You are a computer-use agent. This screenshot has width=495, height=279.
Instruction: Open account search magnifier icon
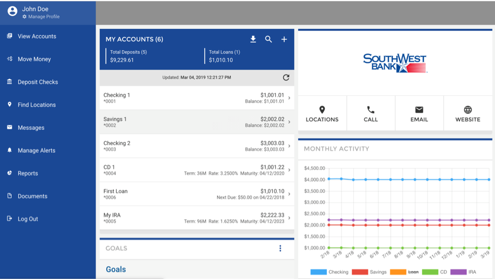[268, 39]
